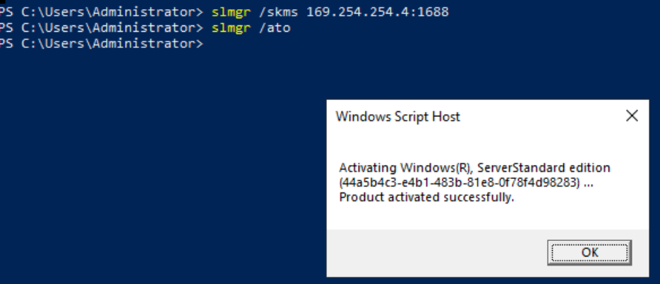Close the Windows Script Host dialog

(x=632, y=116)
